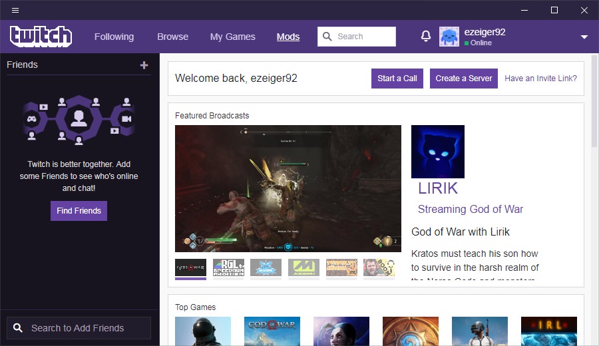Open IRL category in Top Games
The width and height of the screenshot is (599, 346).
(x=549, y=331)
